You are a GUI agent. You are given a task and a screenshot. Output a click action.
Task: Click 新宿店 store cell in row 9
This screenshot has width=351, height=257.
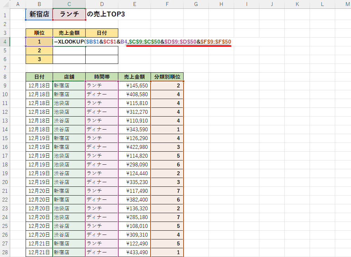pos(69,86)
